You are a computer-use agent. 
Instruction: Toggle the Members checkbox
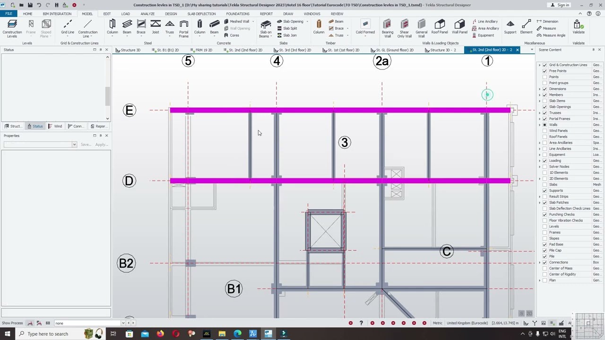(x=544, y=95)
